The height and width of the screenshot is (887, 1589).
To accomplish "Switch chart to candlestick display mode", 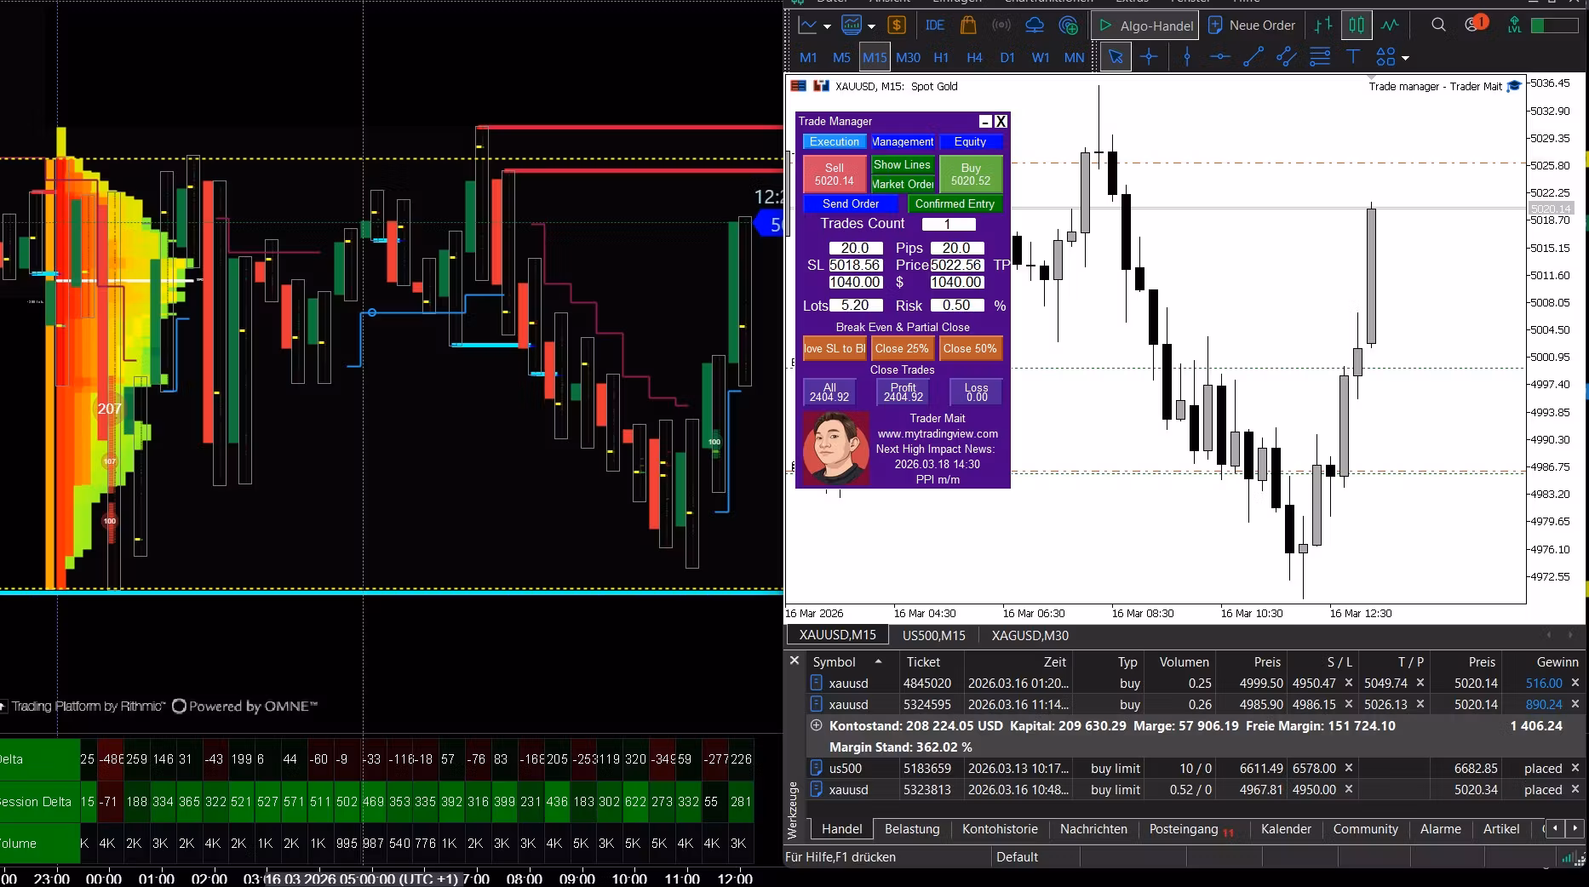I will 1357,26.
